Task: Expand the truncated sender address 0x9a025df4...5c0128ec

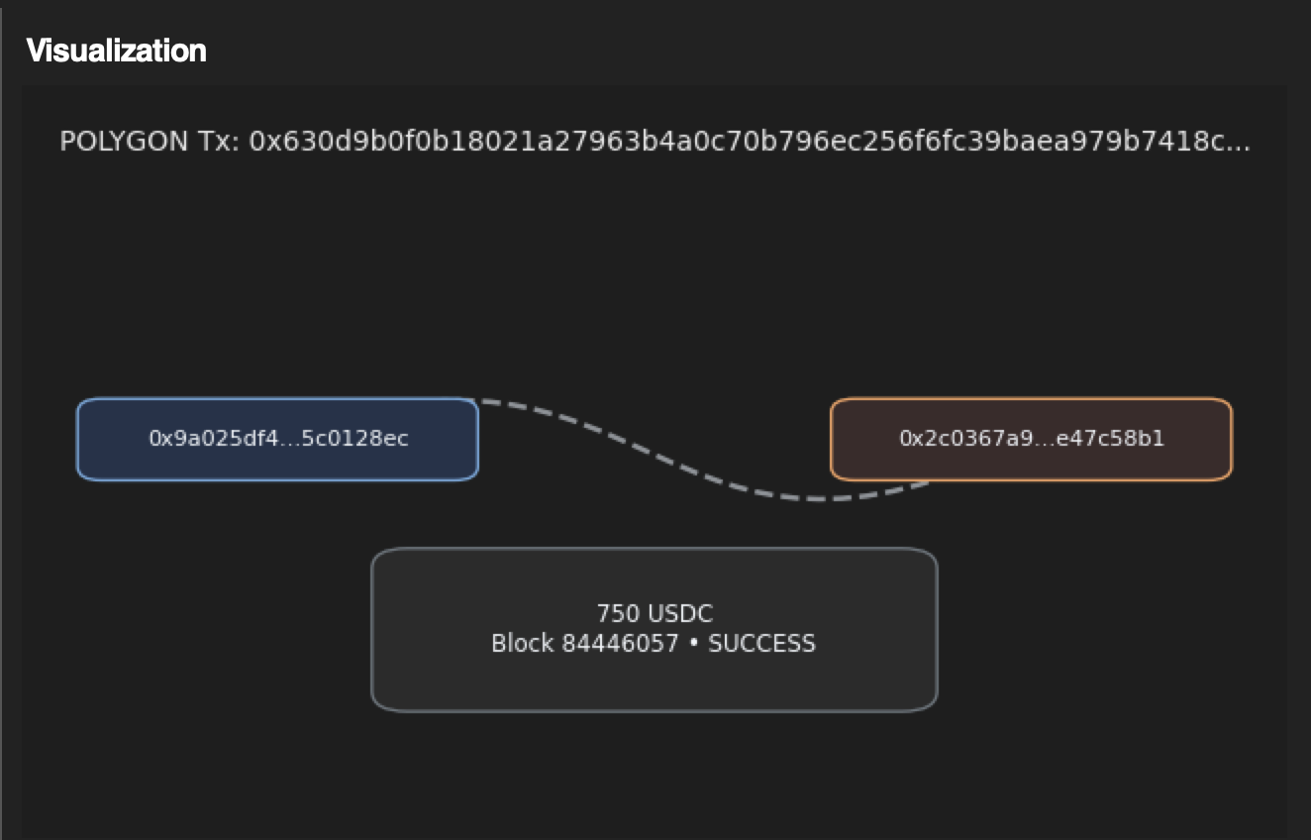Action: (277, 439)
